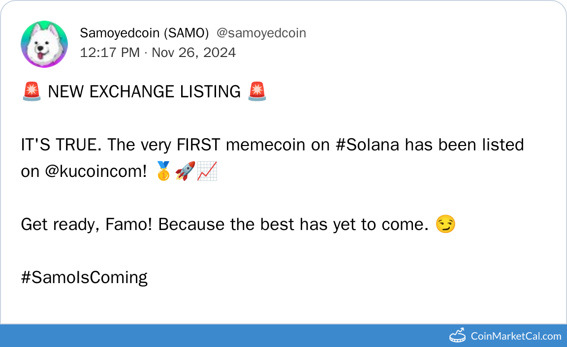This screenshot has width=567, height=347.
Task: Open the Samoyedcoin (SAMO) display name
Action: point(144,33)
